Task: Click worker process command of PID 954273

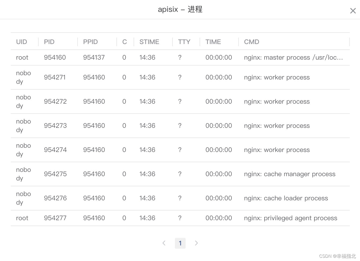Action: pyautogui.click(x=277, y=126)
